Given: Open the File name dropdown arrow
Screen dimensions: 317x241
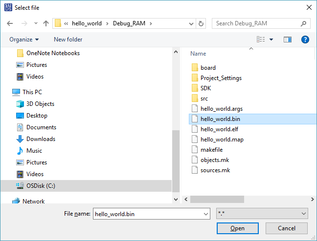Looking at the screenshot, I should [206, 214].
